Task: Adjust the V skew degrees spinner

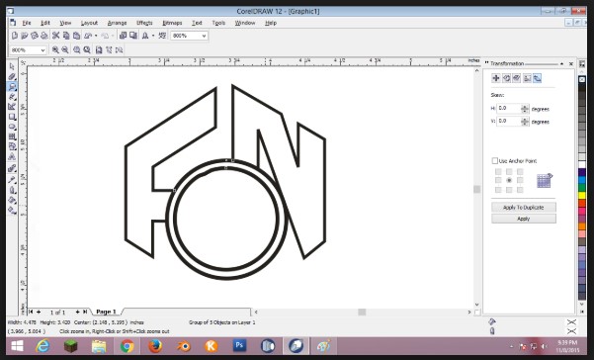Action: [525, 122]
